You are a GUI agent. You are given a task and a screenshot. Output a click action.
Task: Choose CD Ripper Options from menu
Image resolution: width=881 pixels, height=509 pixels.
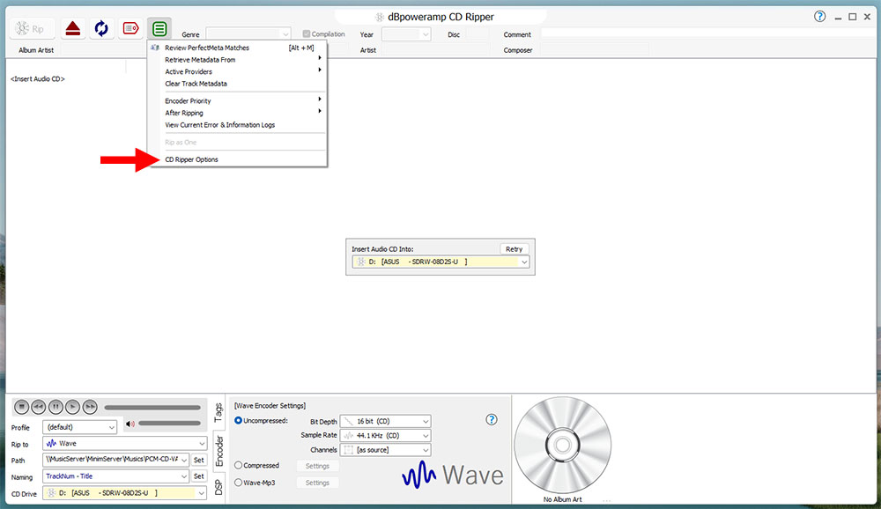pos(192,159)
